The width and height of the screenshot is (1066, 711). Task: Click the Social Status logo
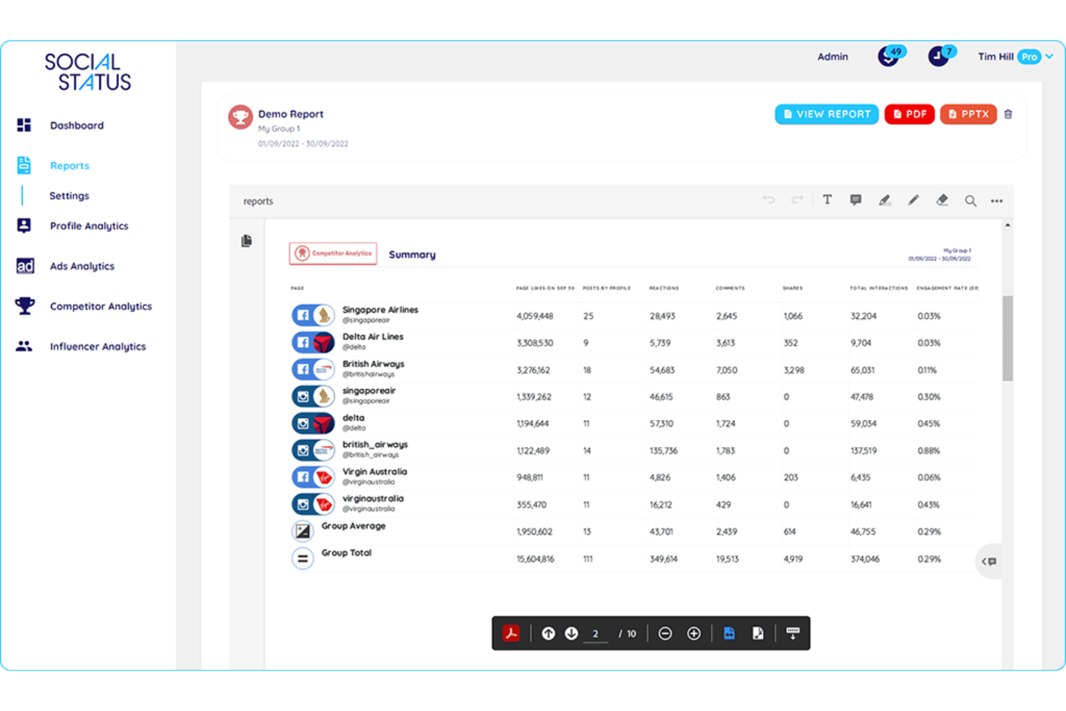[88, 72]
